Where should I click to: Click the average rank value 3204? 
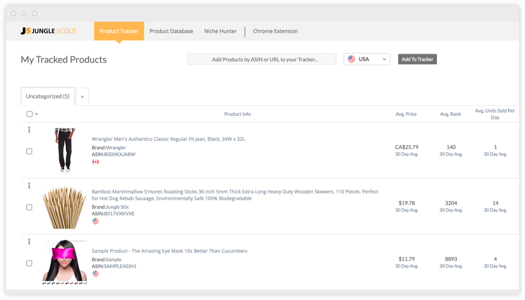(451, 203)
